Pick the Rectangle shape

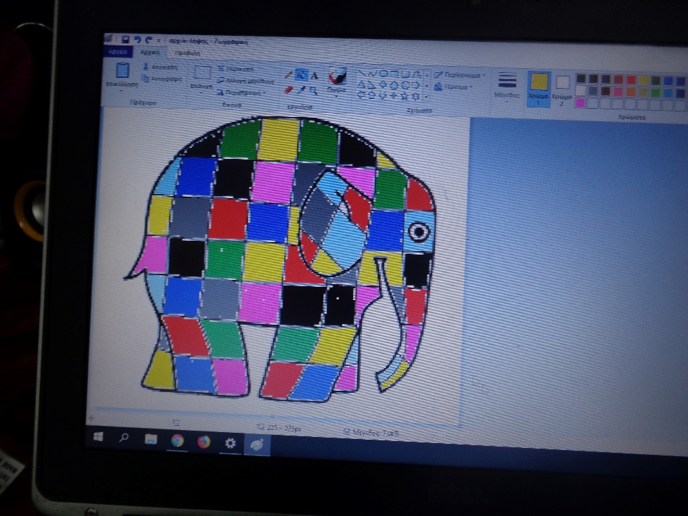pos(394,74)
